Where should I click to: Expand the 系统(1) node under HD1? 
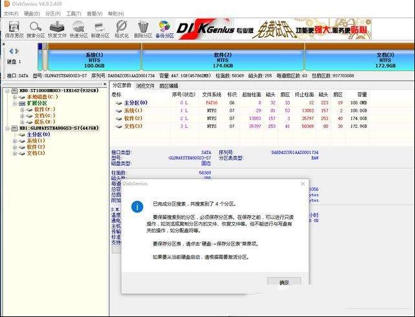(x=15, y=141)
